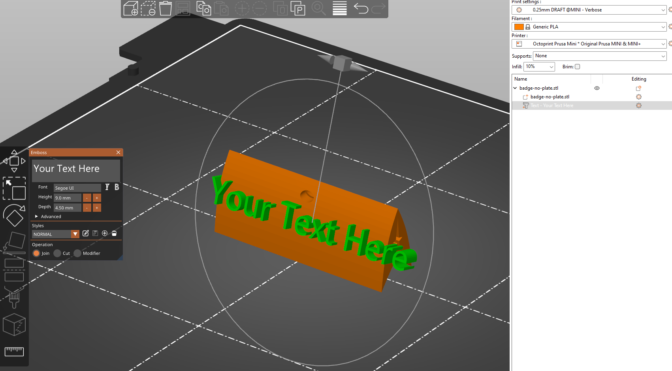Click the Delete all trash icon

coord(166,8)
